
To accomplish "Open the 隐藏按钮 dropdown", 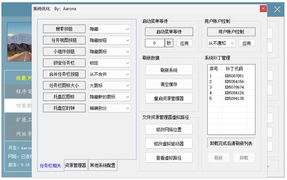I will [110, 40].
